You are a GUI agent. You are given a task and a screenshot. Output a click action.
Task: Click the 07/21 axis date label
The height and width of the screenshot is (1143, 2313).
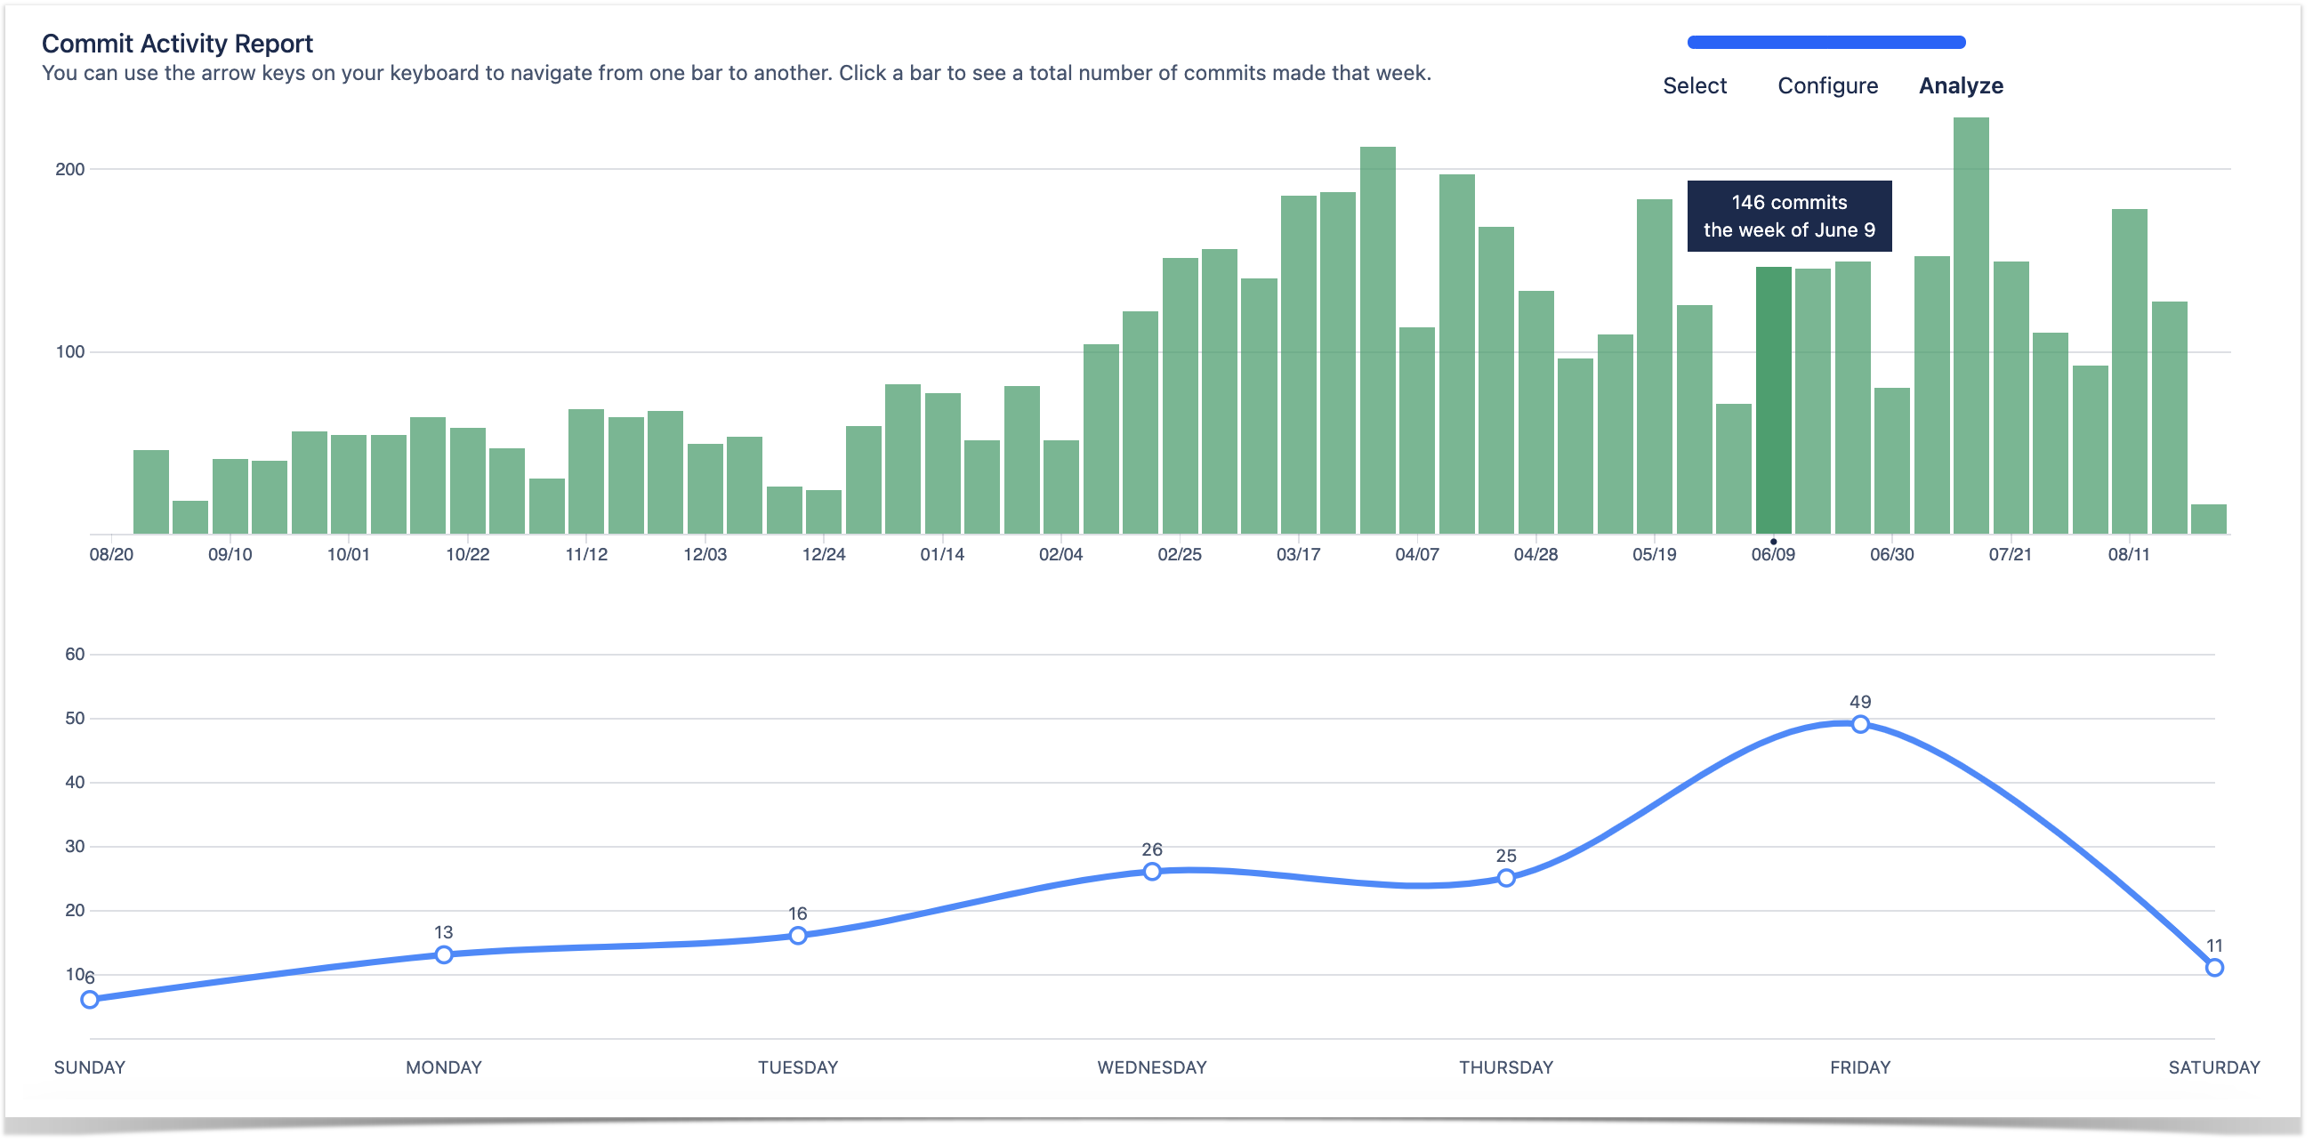click(2010, 555)
